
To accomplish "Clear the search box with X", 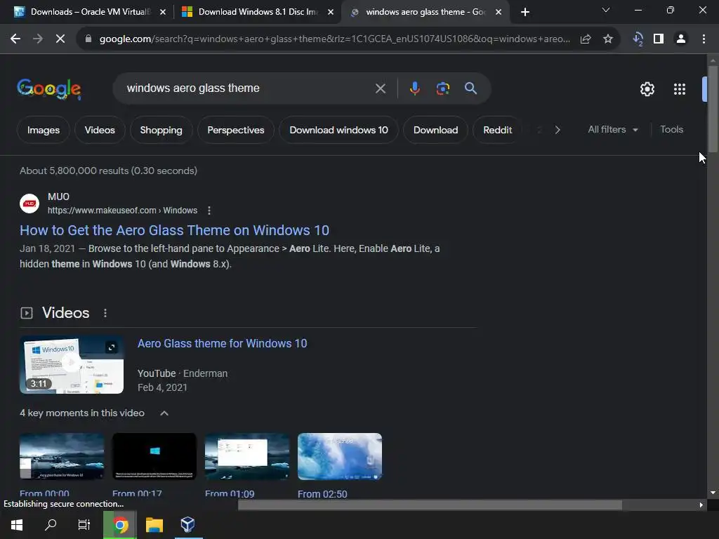I will click(x=380, y=88).
